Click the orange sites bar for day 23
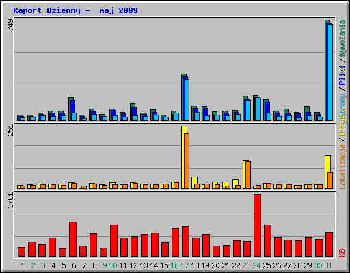The width and height of the screenshot is (350, 273). click(248, 175)
